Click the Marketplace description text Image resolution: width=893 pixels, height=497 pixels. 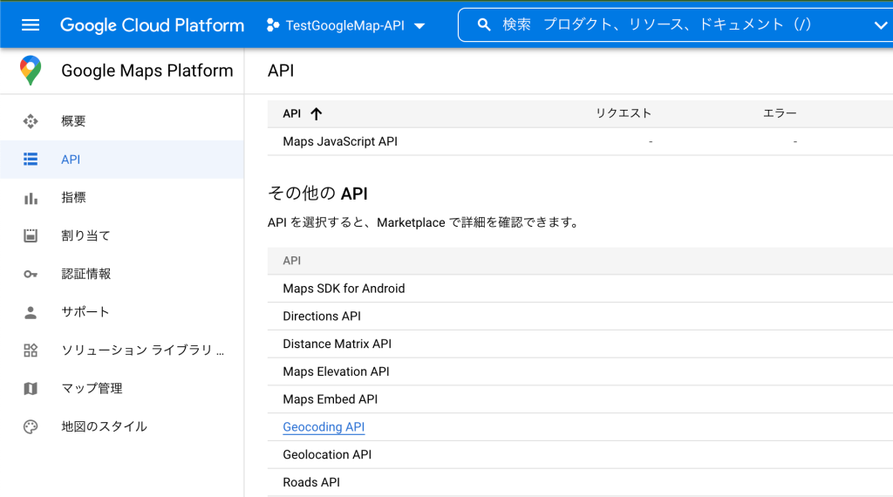coord(423,222)
